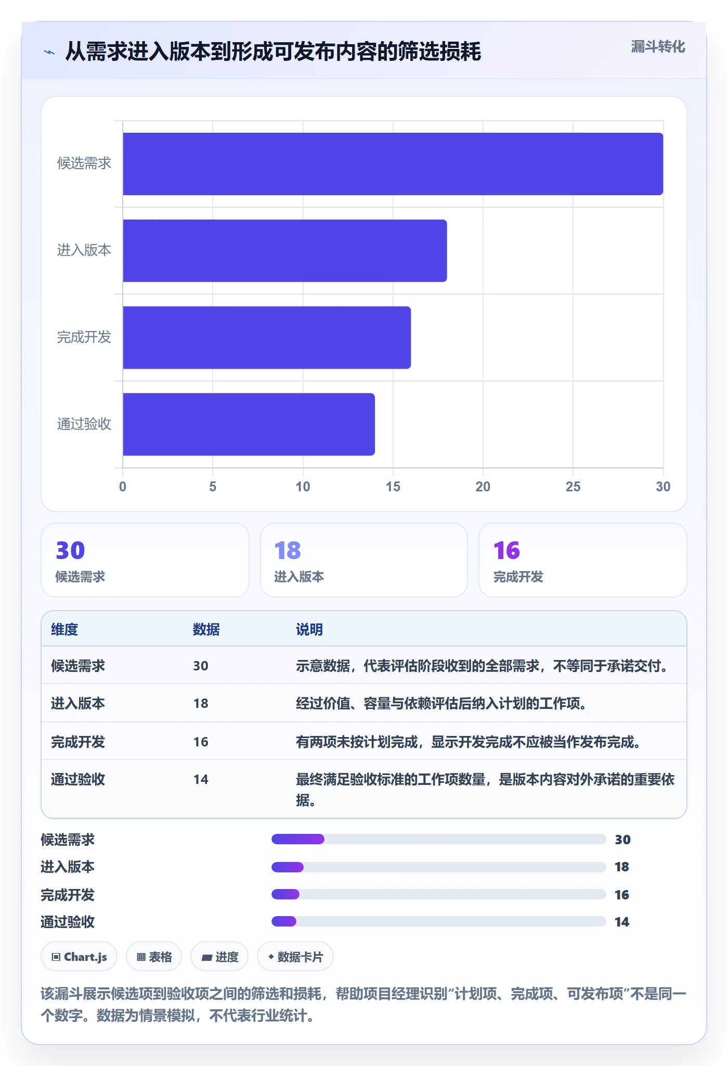Click the square icon in the Chart.js chip
728x1066 pixels.
[56, 957]
